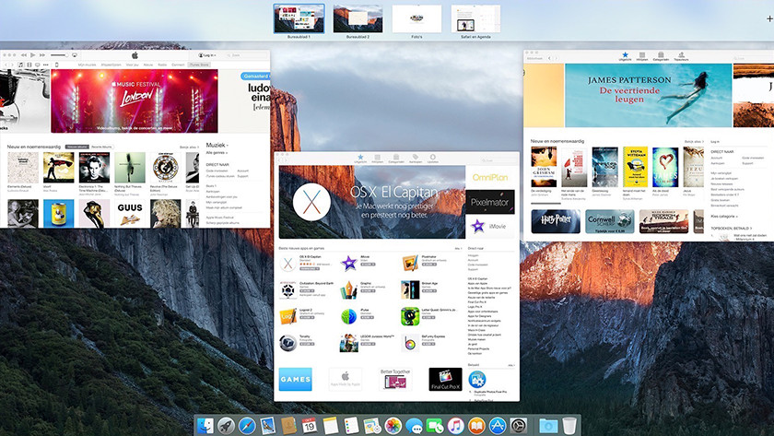This screenshot has width=774, height=436.
Task: Open the yellow Notes icon in Dock
Action: click(x=330, y=426)
